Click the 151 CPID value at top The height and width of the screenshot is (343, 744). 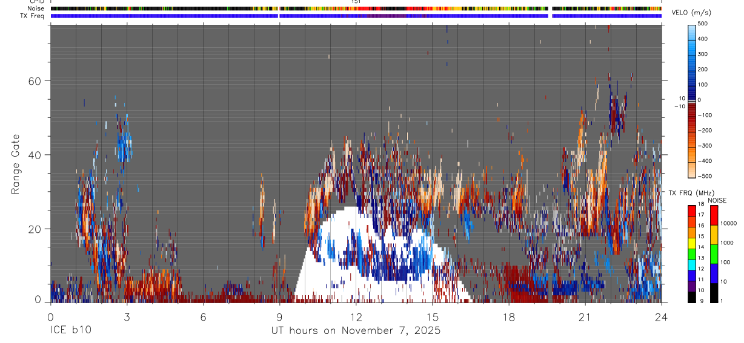(356, 2)
